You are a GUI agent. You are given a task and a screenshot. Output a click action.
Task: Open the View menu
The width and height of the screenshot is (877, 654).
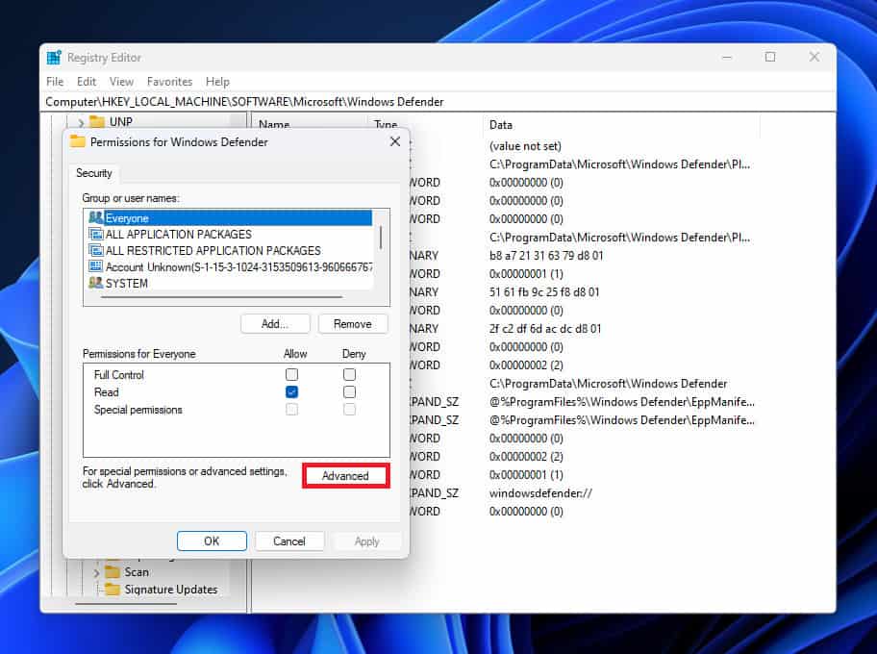(x=121, y=82)
